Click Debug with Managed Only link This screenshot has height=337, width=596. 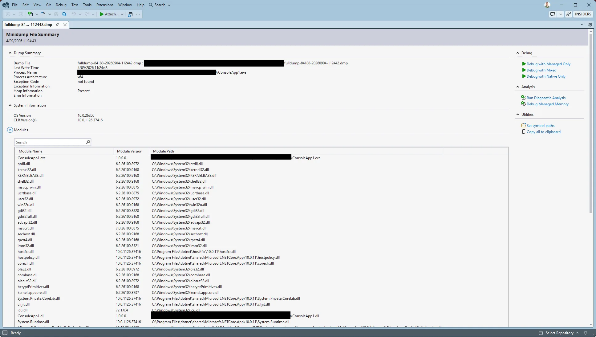(548, 64)
